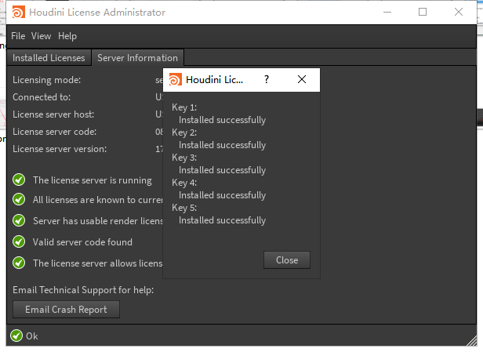Open the Help menu

[x=67, y=36]
